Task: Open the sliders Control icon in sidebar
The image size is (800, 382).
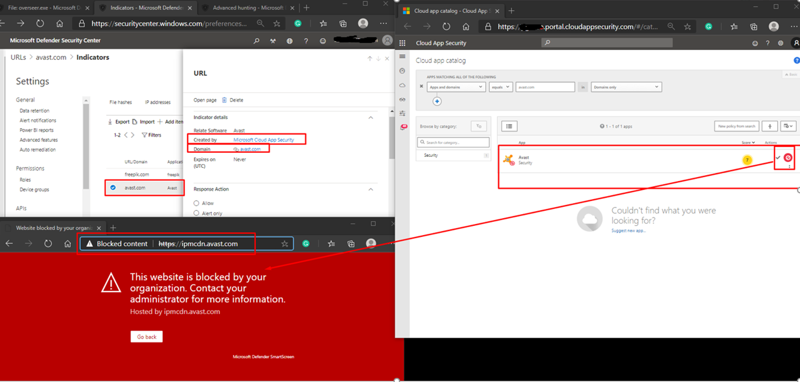Action: coord(402,113)
